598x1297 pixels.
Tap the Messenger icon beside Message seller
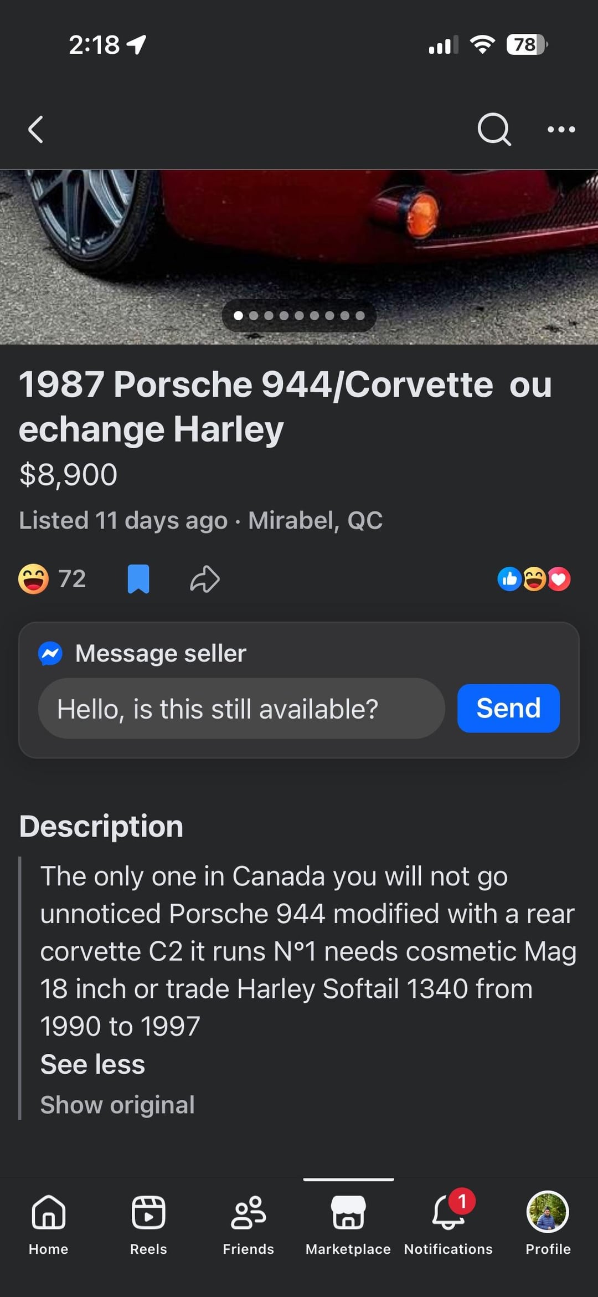click(x=50, y=653)
